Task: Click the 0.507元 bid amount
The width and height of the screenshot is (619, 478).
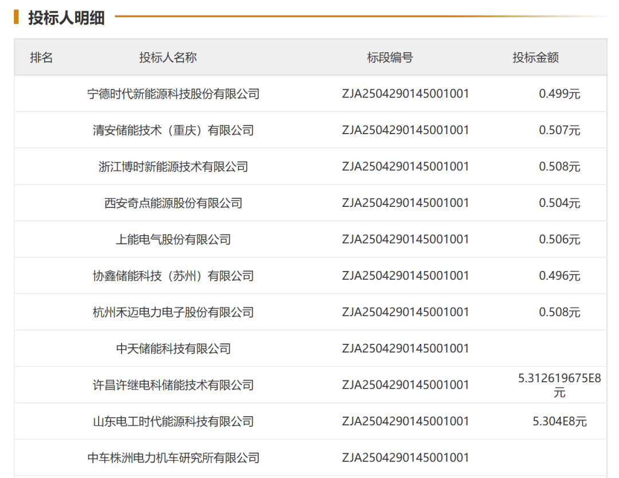Action: (x=559, y=130)
